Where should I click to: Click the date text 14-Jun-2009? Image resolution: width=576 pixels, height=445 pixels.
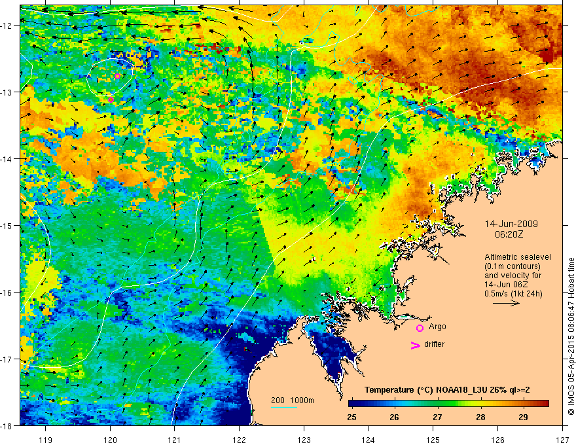511,224
